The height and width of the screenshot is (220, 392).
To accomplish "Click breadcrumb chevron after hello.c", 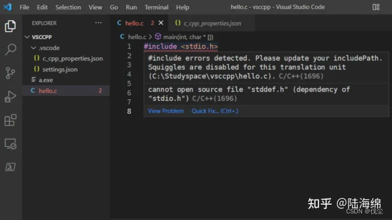I will pyautogui.click(x=150, y=37).
